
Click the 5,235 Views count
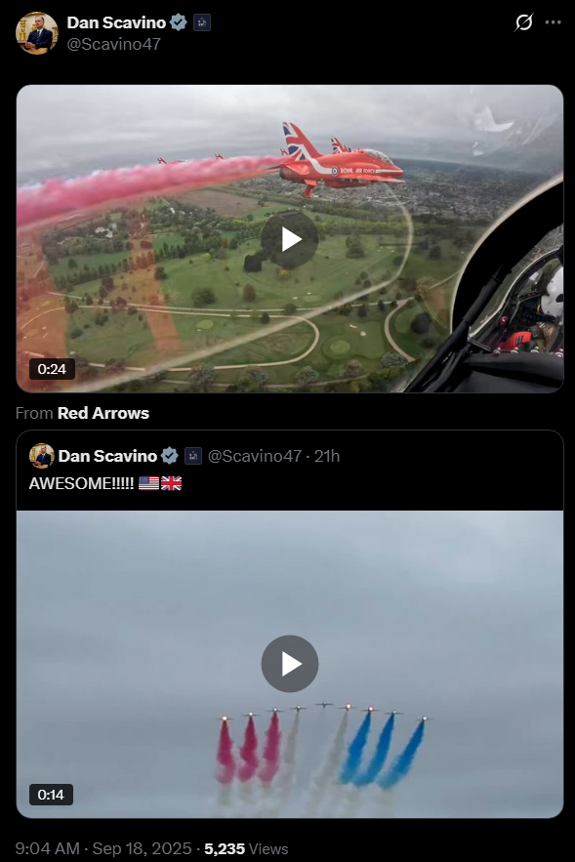click(246, 848)
